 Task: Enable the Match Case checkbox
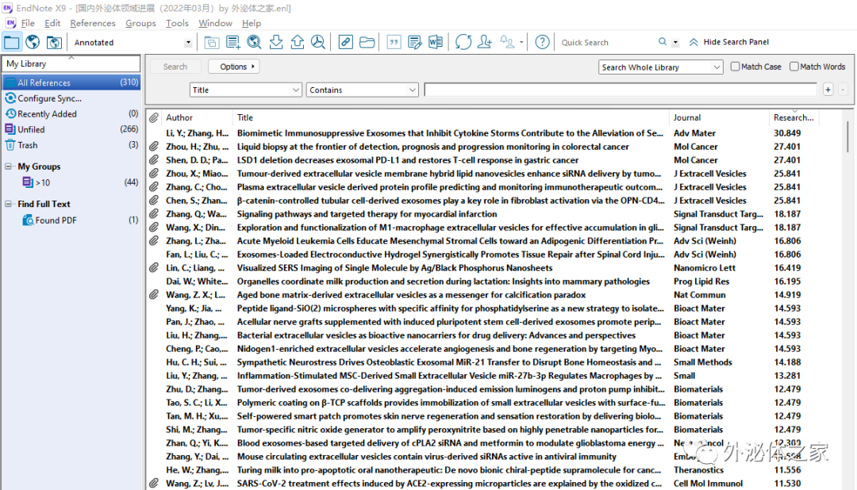coord(735,66)
